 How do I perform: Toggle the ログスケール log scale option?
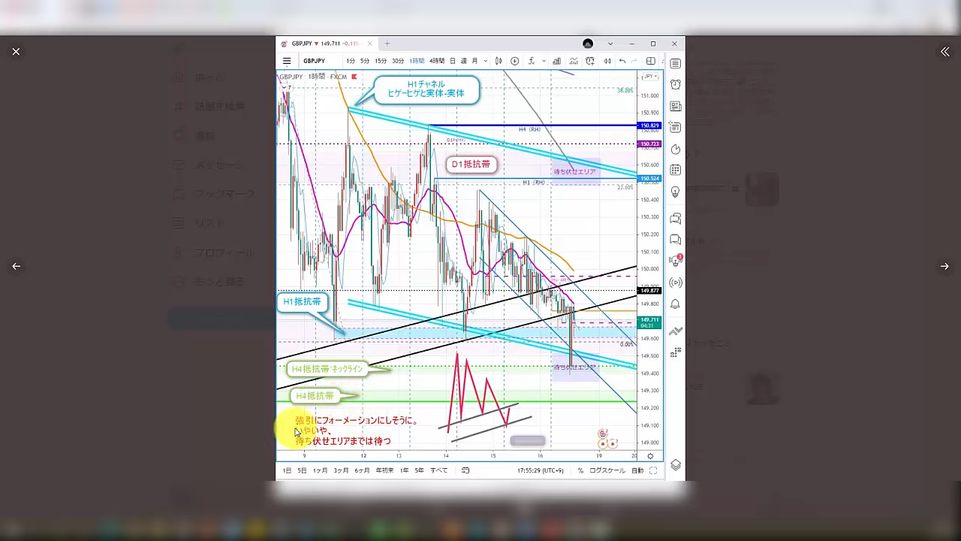[607, 470]
